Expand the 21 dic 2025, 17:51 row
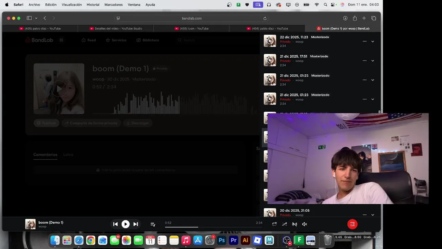Viewport: 442px width, 249px height. click(373, 61)
